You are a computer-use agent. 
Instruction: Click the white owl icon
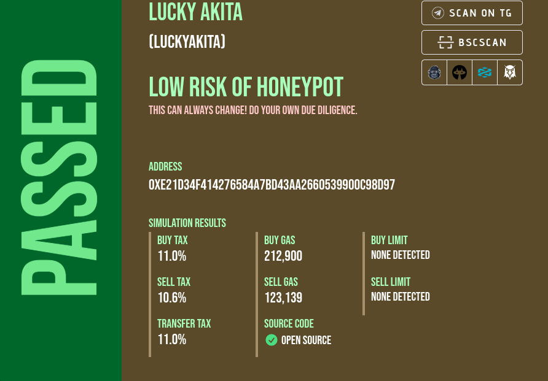tap(510, 72)
